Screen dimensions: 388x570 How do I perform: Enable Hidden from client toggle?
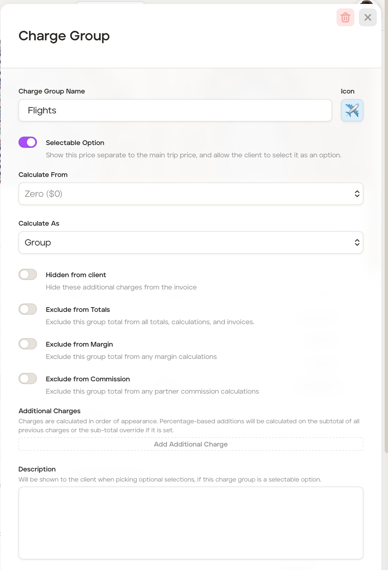pyautogui.click(x=28, y=274)
